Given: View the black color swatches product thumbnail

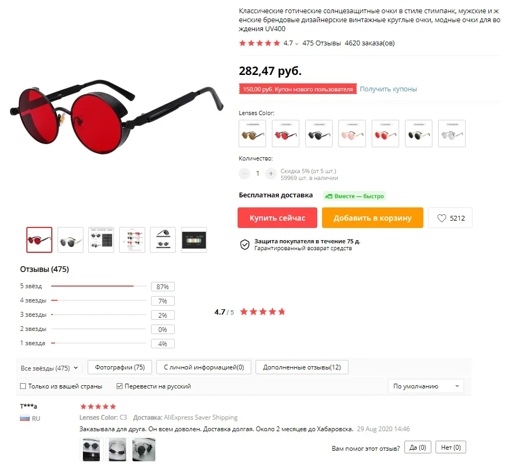Looking at the screenshot, I should tap(194, 240).
